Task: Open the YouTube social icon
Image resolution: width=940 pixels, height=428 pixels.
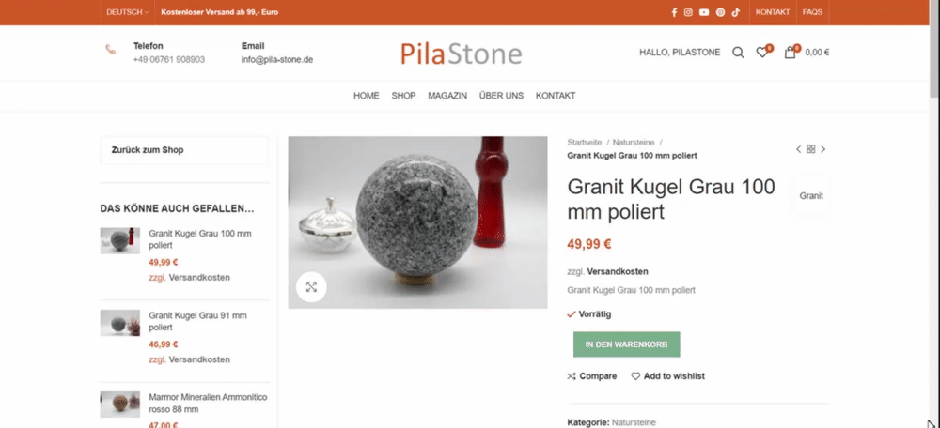Action: (x=704, y=12)
